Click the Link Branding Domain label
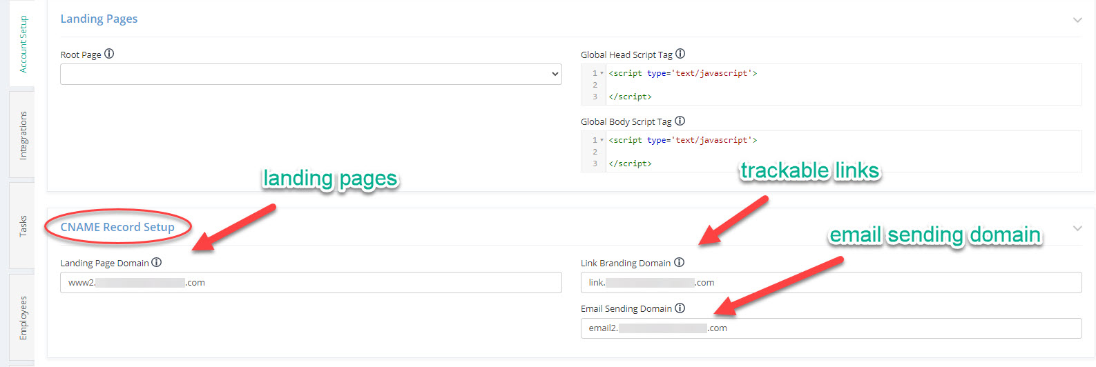1096x367 pixels. point(626,263)
